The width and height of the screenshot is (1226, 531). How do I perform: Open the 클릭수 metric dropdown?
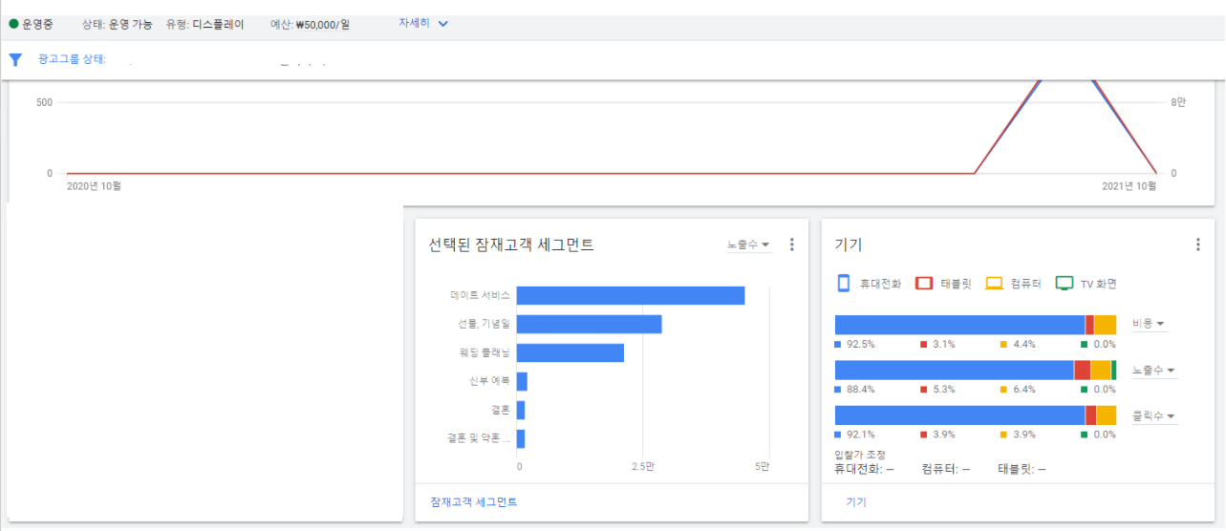[1153, 416]
